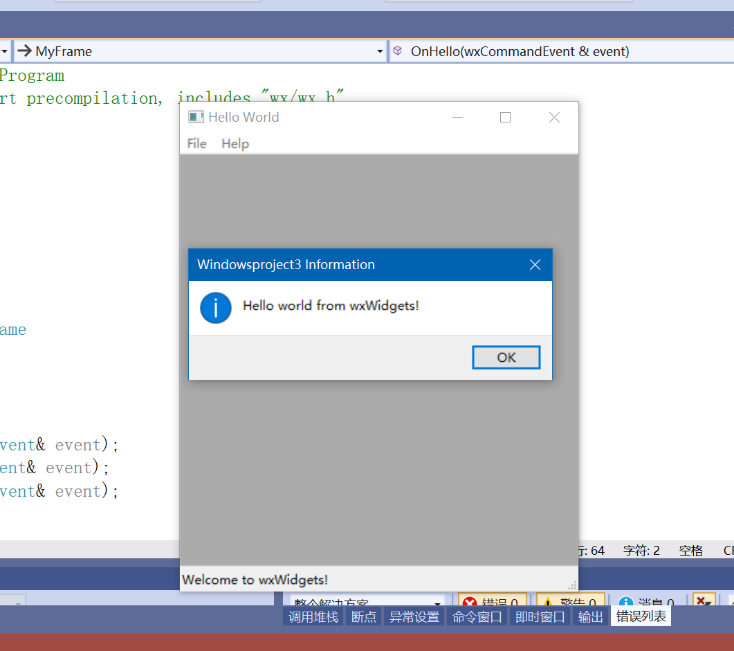Click the CR line-ending indicator in status bar

[x=728, y=550]
